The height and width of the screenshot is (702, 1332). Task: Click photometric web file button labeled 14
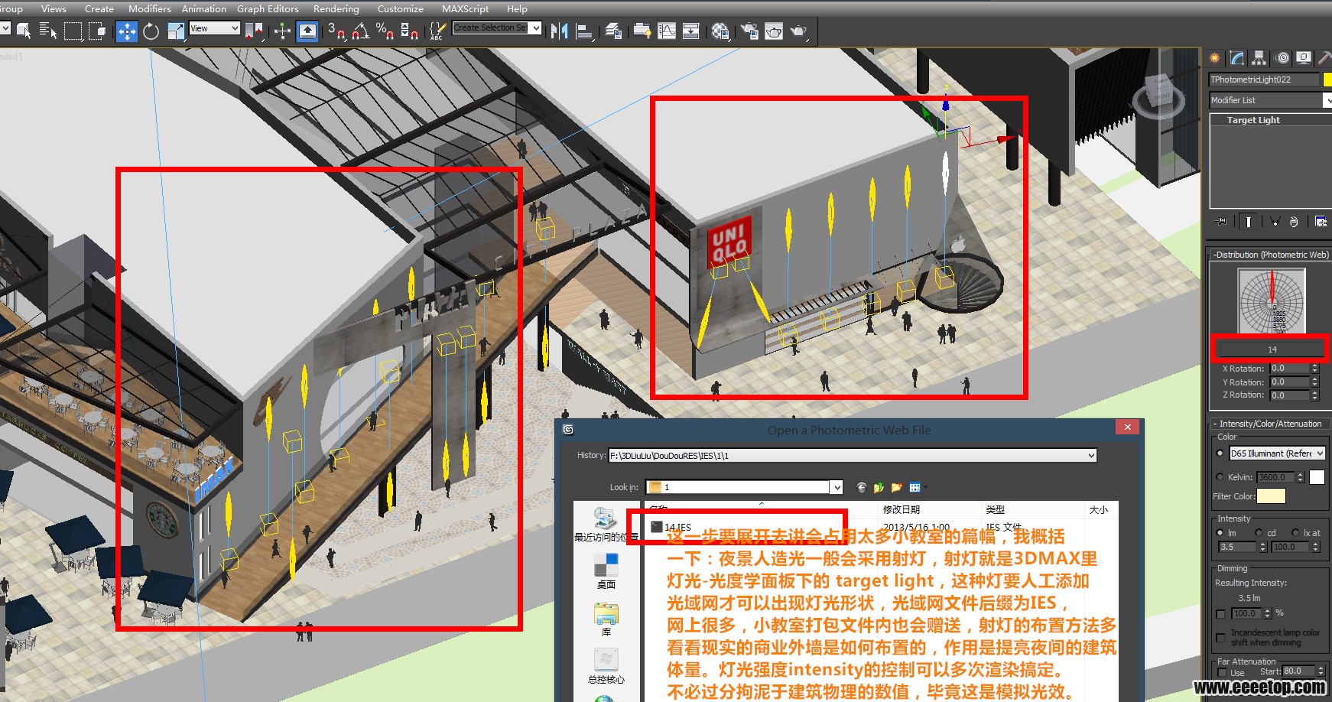1272,349
